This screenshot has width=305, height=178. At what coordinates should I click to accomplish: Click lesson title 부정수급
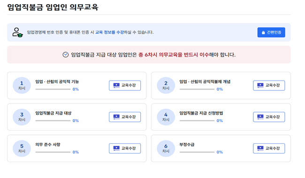187,145
